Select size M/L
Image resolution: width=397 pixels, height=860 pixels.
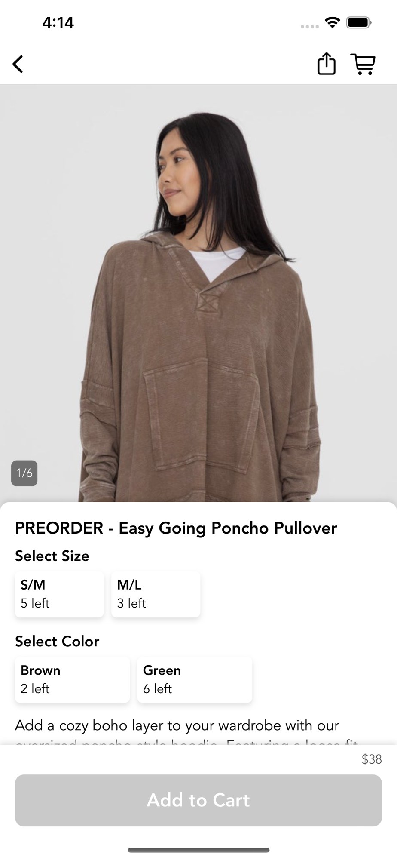156,594
